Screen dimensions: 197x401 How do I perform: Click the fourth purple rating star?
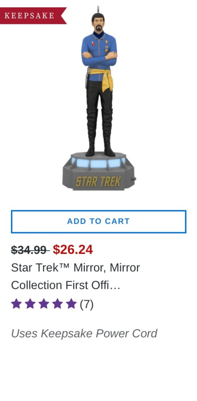pos(57,304)
